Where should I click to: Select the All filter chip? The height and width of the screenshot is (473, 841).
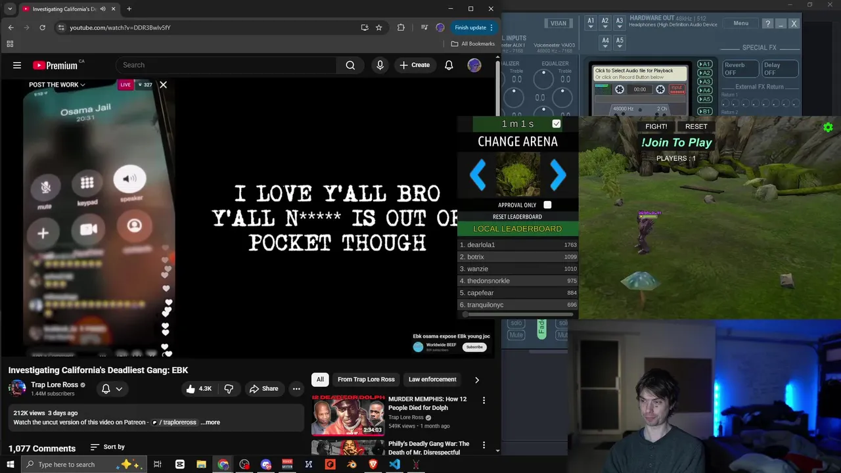pyautogui.click(x=320, y=380)
